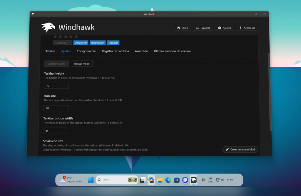301x196 pixels.
Task: Open Task View on the taskbar
Action: (143, 180)
